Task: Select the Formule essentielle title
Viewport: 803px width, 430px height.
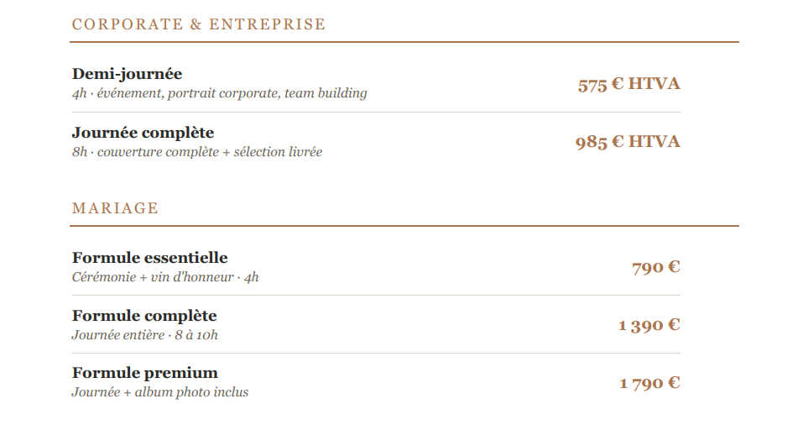Action: [149, 258]
